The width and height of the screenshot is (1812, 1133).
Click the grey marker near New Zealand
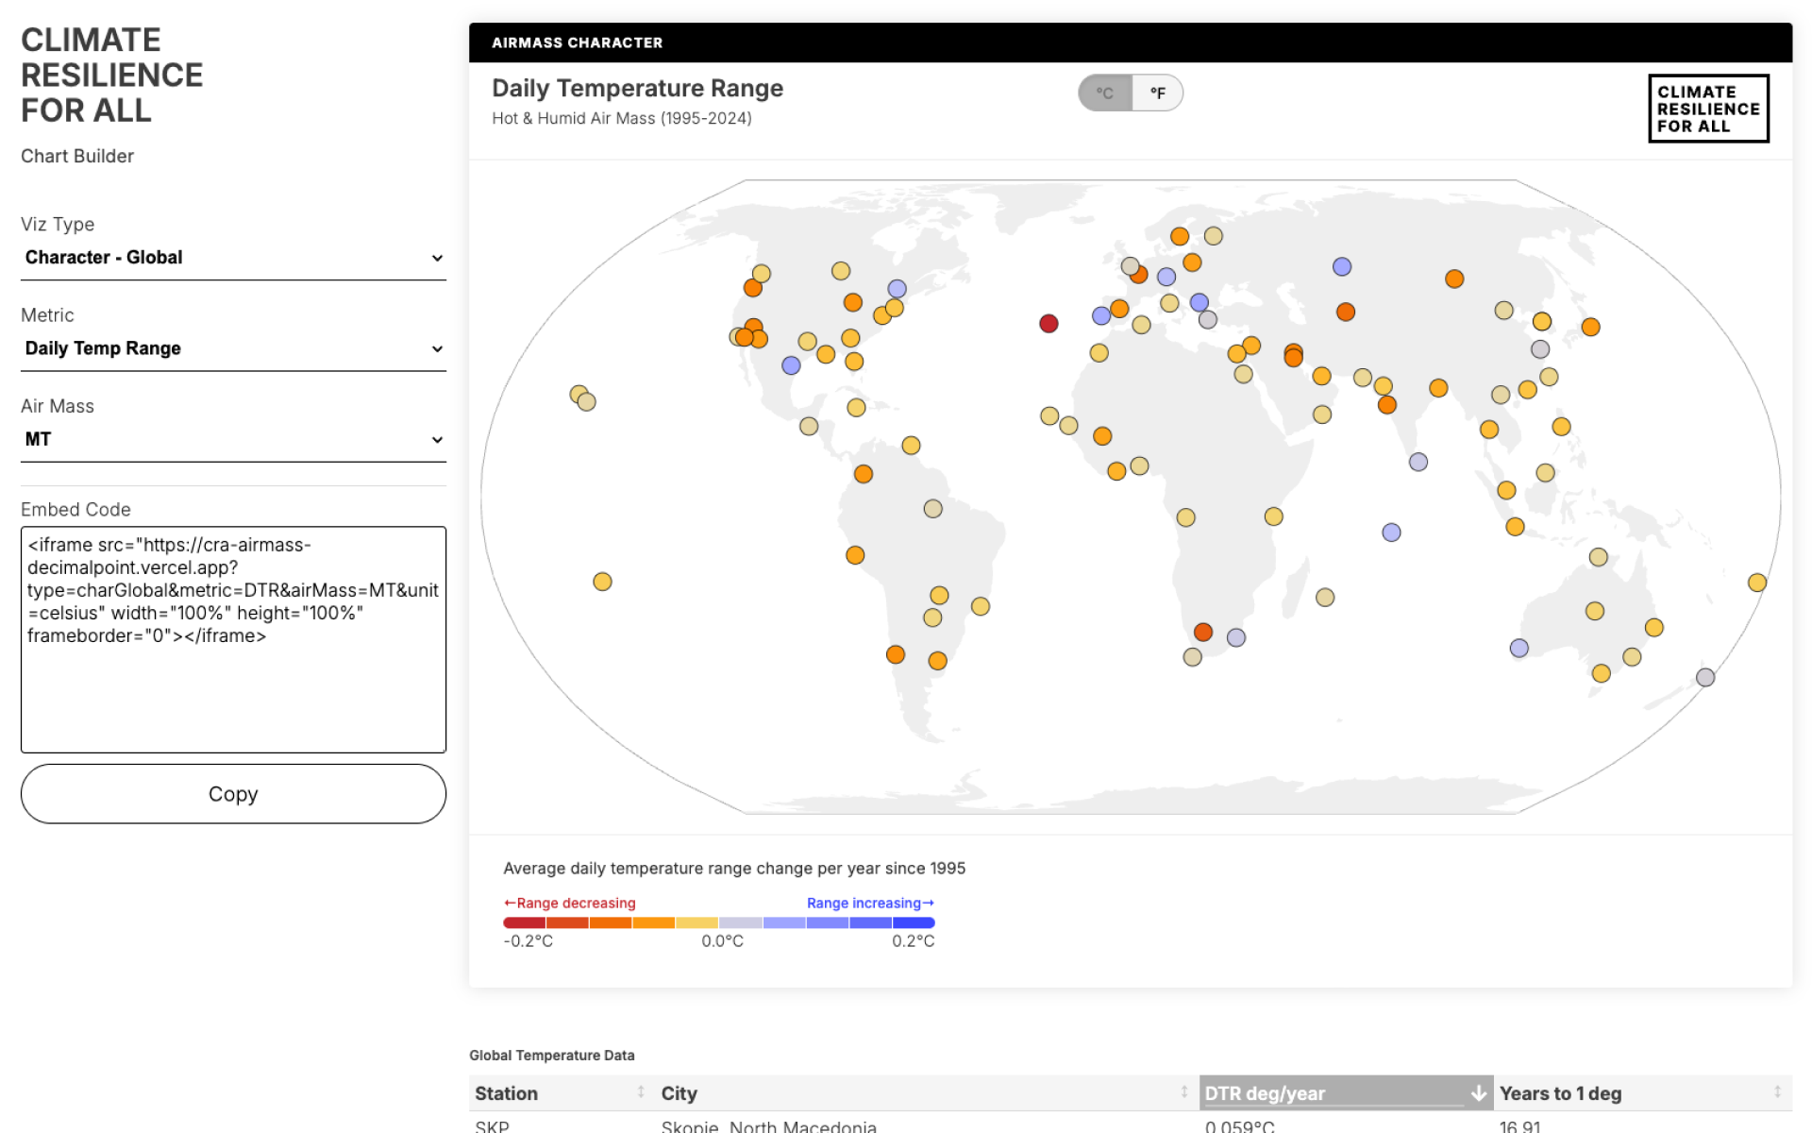tap(1705, 677)
